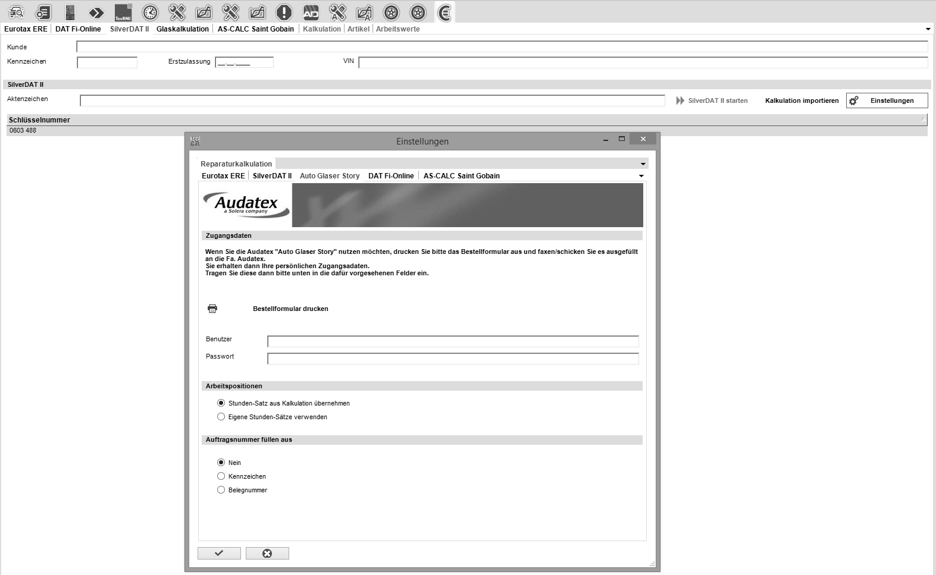Select Stunden-Satz aus Kalkulation übernehmen
936x575 pixels.
[x=283, y=403]
